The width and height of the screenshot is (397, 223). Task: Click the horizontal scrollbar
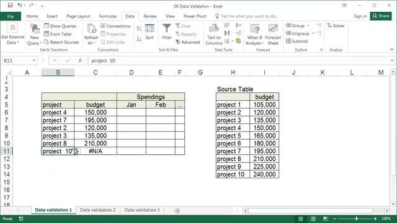pyautogui.click(x=310, y=211)
